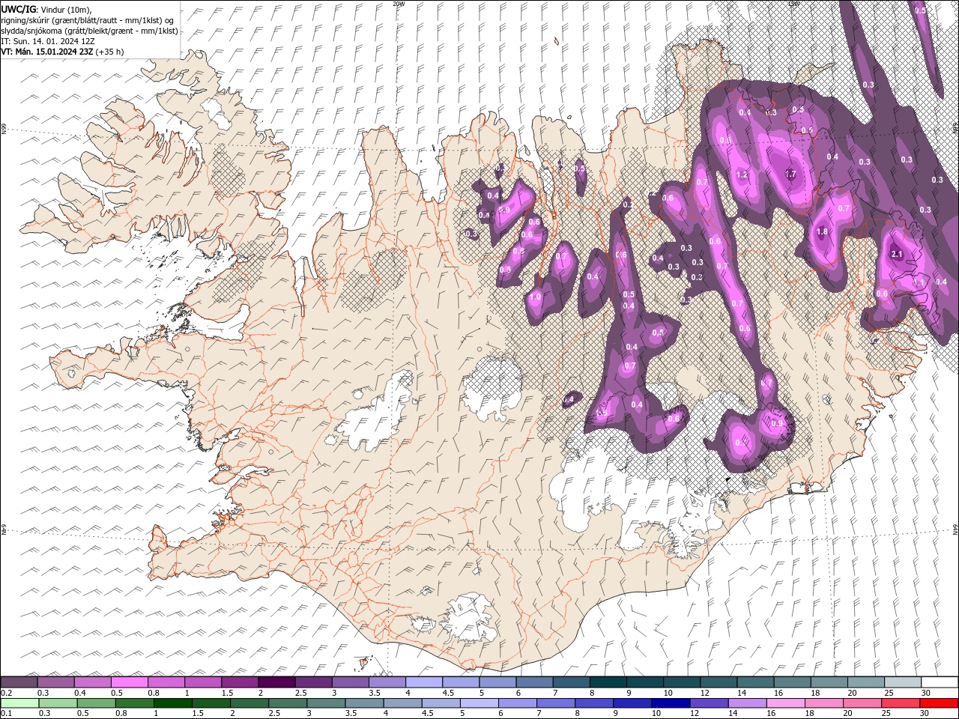Viewport: 959px width, 719px height.
Task: Pick light grey top-row swatch between 25 and 30
Action: [x=902, y=682]
